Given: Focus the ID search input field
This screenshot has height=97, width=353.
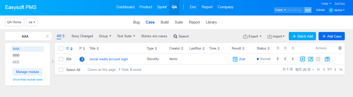Looking at the screenshot, I should click(295, 10).
